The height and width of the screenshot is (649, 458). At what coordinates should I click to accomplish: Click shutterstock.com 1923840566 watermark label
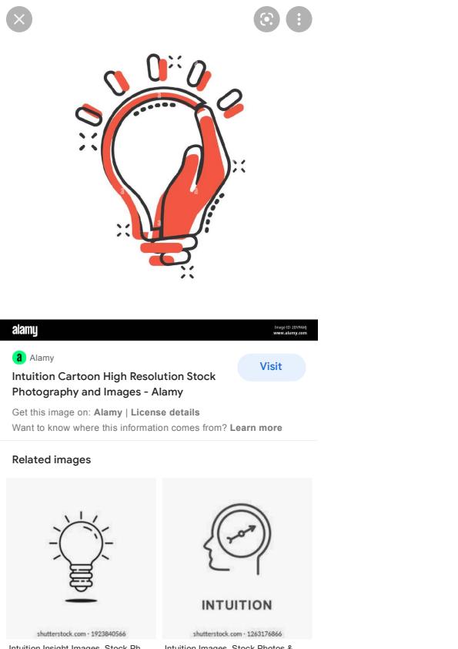82,634
